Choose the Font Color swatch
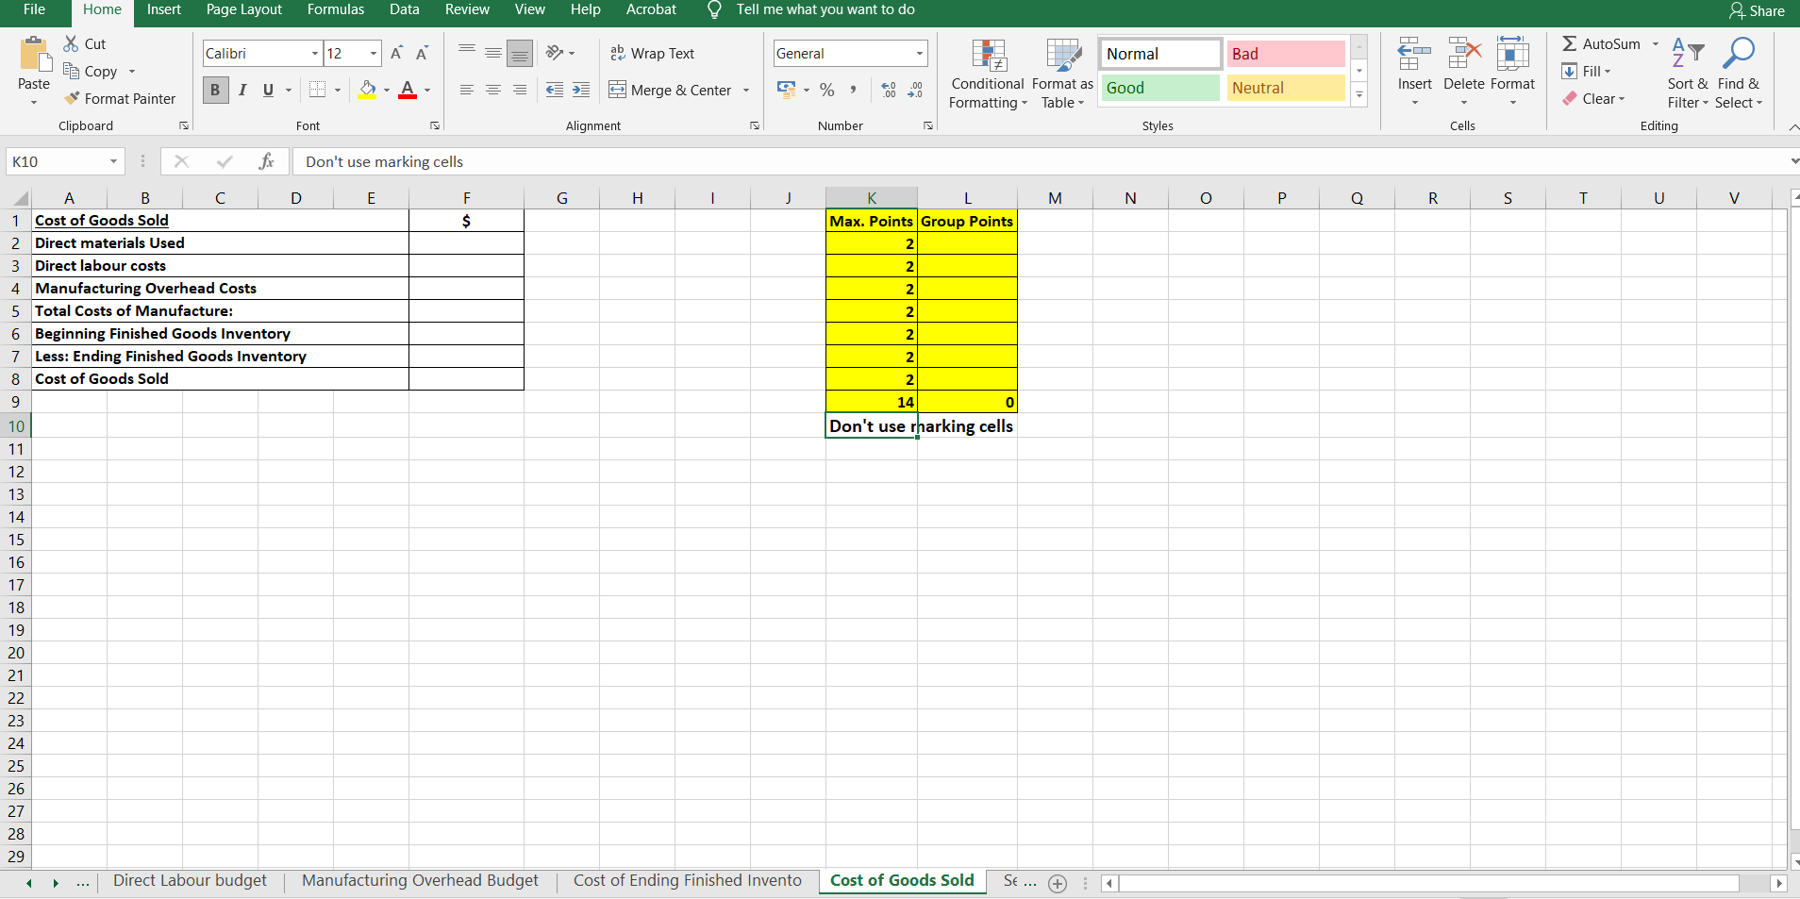 [x=408, y=90]
